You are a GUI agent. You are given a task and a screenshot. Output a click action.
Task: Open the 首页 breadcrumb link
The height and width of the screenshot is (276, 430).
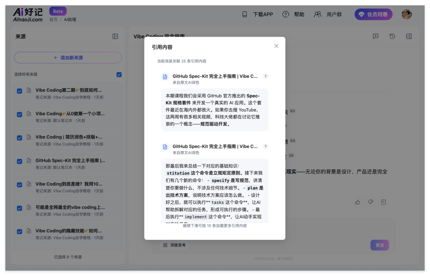click(x=53, y=20)
